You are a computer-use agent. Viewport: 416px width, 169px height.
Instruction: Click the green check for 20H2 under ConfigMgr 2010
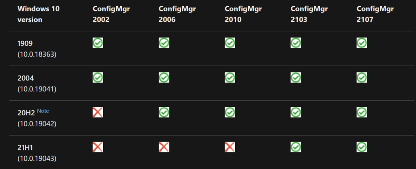coord(230,112)
